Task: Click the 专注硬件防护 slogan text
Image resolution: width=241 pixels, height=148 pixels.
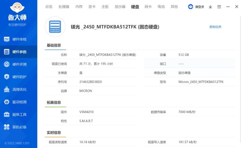Action: click(17, 25)
